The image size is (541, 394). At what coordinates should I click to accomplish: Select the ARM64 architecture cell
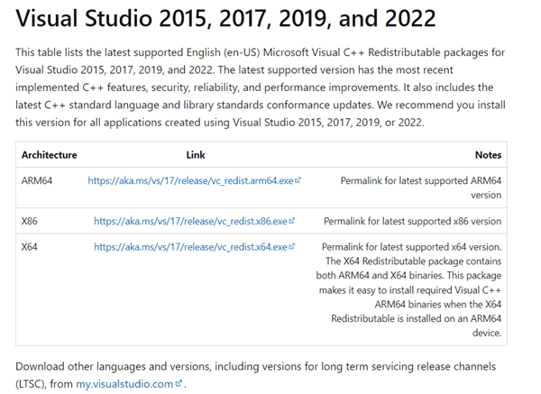pyautogui.click(x=37, y=180)
